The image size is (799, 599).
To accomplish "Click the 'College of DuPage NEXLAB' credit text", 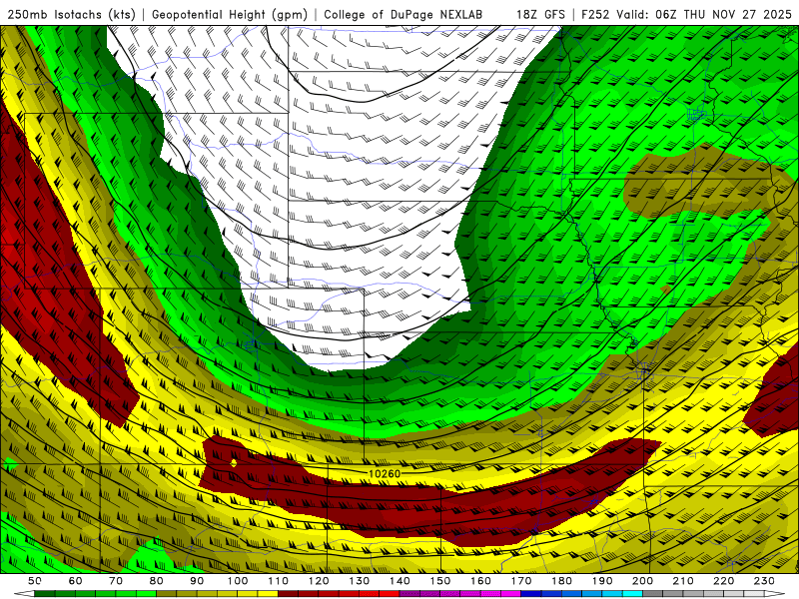I will point(403,14).
